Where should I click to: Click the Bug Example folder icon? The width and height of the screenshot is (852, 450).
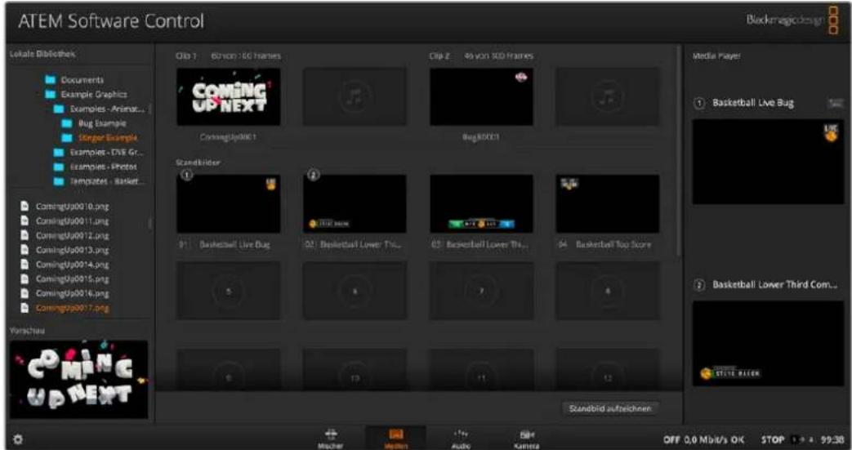tap(67, 123)
